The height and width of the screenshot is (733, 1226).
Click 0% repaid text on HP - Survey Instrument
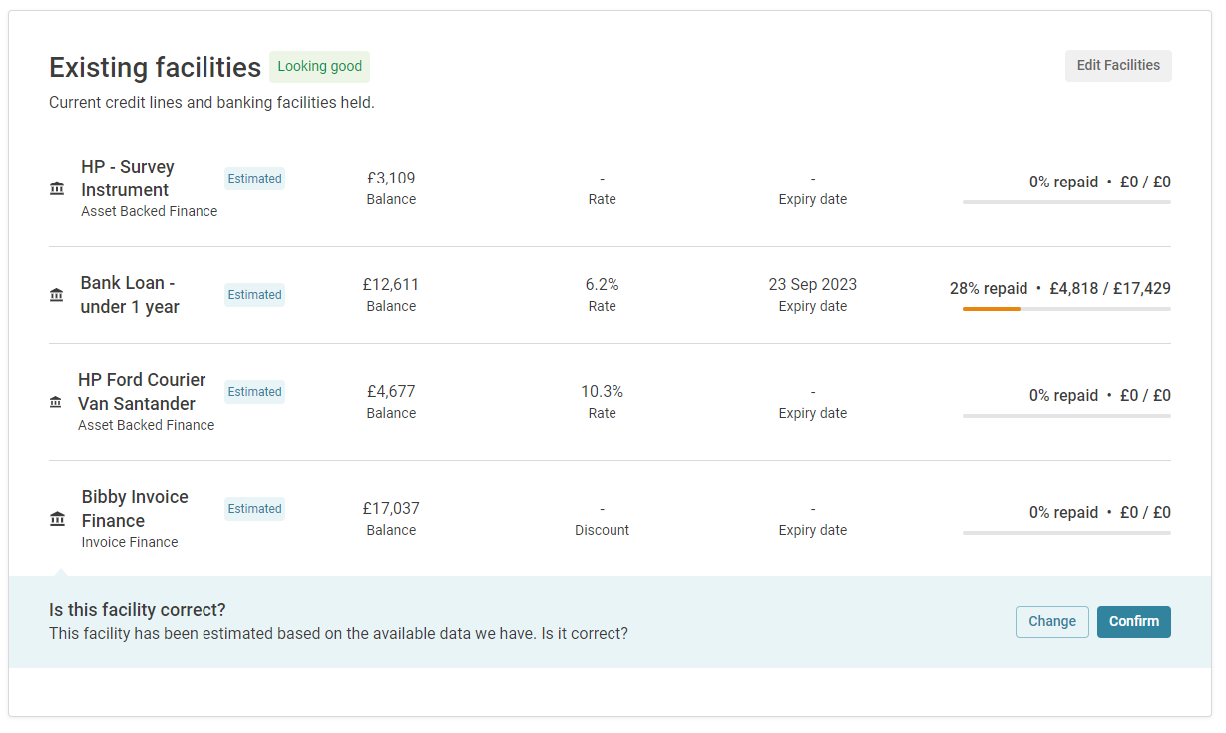1063,183
